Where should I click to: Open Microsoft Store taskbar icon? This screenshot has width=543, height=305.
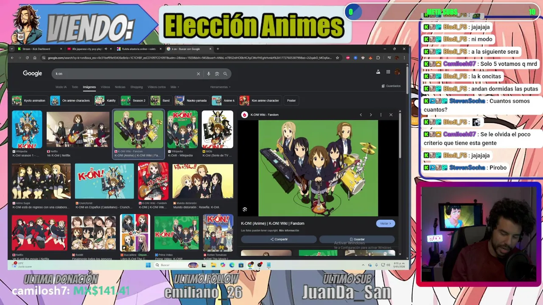pos(241,265)
